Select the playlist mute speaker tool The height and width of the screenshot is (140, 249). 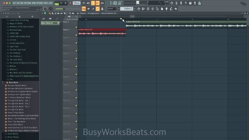[x=58, y=13]
